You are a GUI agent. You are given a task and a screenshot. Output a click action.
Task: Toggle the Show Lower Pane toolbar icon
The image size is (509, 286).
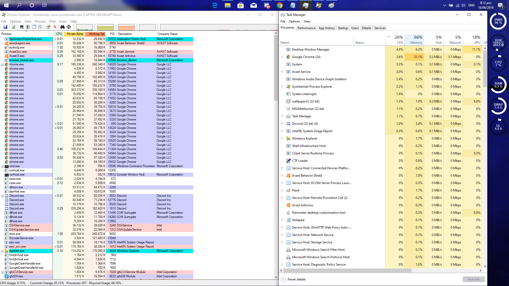(34, 27)
